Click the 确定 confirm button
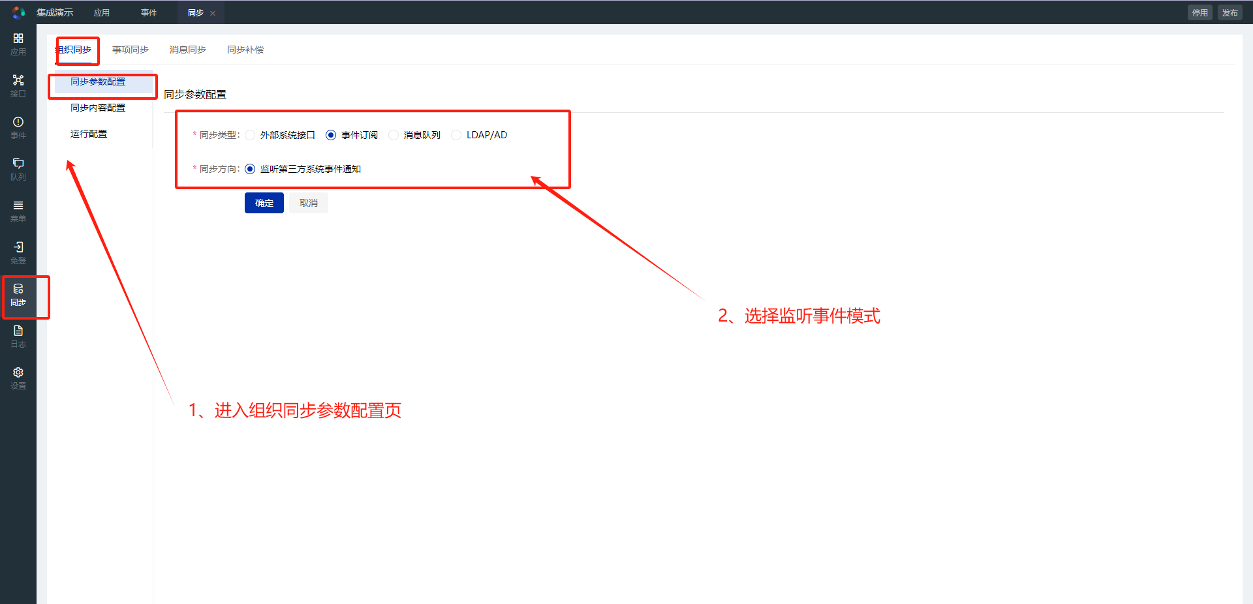Viewport: 1253px width, 604px height. [x=264, y=203]
